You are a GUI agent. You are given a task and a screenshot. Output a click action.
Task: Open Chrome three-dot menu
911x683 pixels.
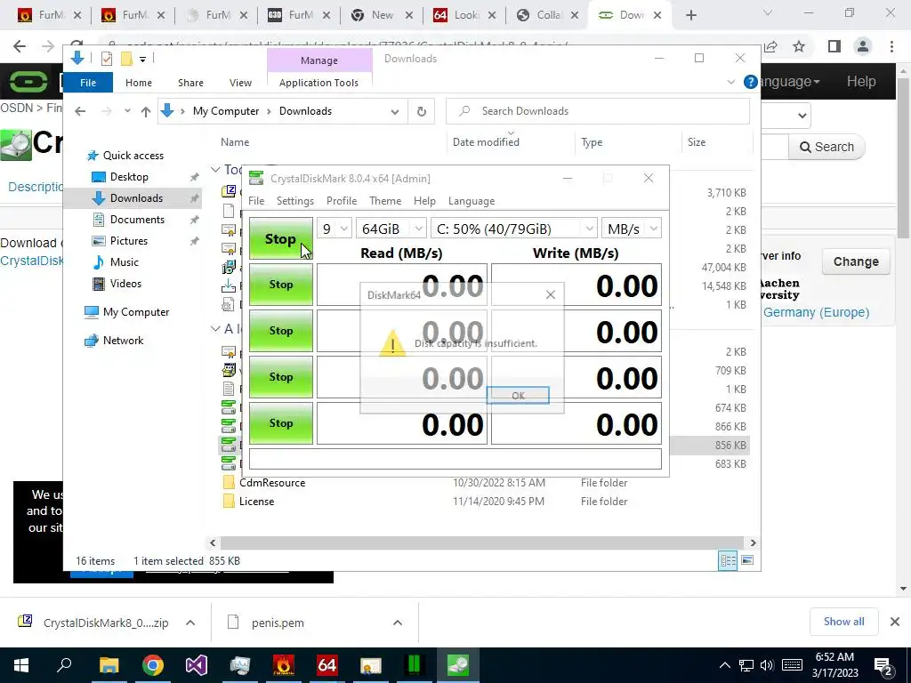[891, 46]
